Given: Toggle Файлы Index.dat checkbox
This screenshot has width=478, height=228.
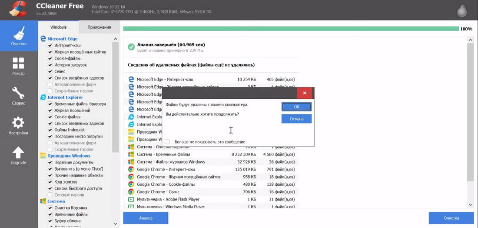Looking at the screenshot, I should click(x=50, y=130).
